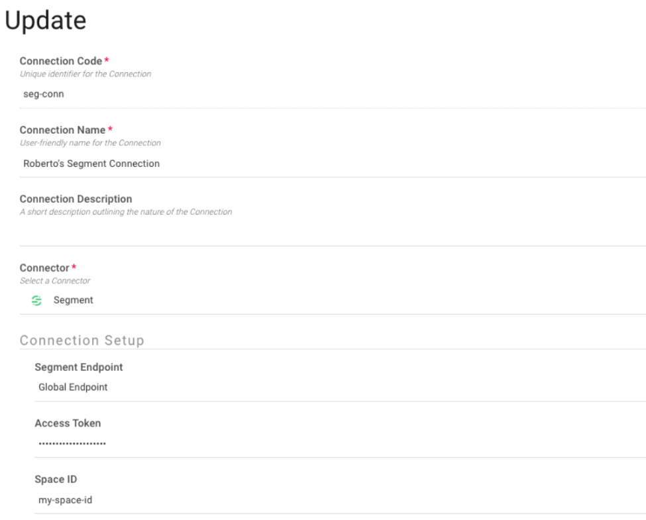Edit the Roberto's Segment Connection name field
The height and width of the screenshot is (520, 646).
coord(333,164)
